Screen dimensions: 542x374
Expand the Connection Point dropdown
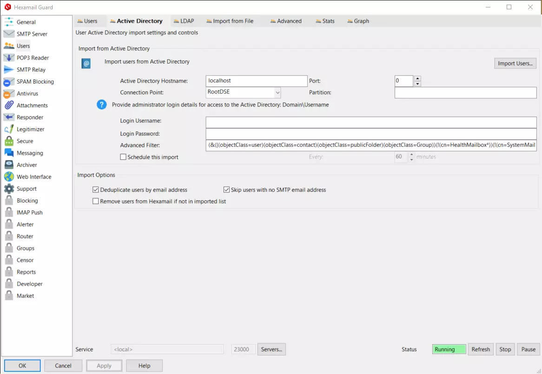click(277, 92)
